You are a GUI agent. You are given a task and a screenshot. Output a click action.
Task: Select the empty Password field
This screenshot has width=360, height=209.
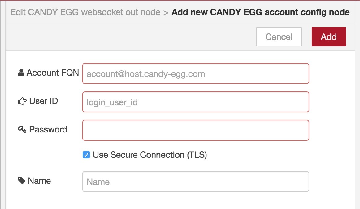pos(196,130)
